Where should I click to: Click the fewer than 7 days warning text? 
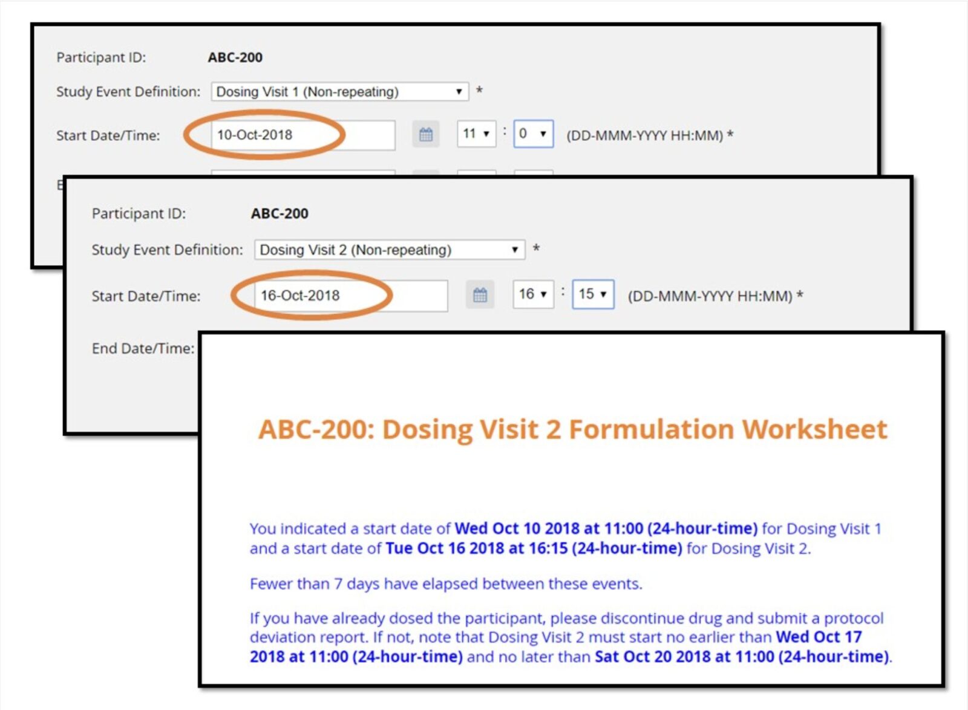[x=446, y=584]
